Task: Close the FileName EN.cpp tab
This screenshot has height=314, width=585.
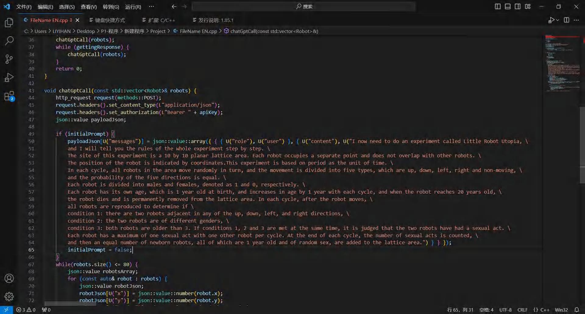Action: [x=77, y=20]
